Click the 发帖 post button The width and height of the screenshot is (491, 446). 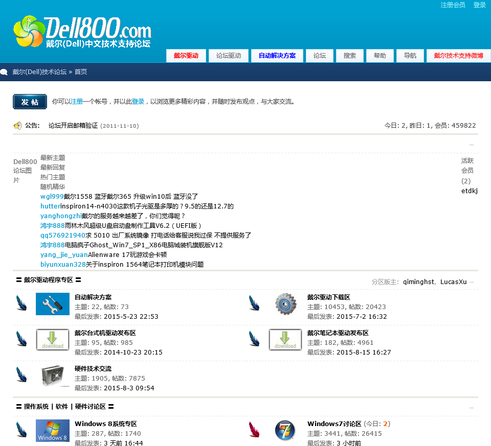(x=30, y=102)
